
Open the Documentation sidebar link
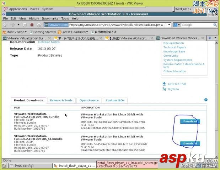pyautogui.click(x=173, y=43)
